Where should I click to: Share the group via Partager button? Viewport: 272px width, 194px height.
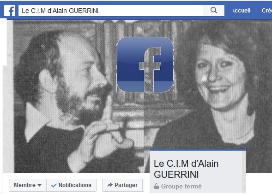tap(122, 185)
